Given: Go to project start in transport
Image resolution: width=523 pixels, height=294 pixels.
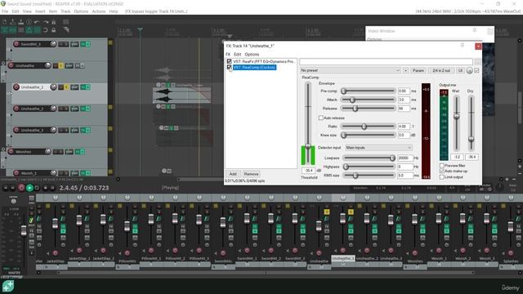Looking at the screenshot, I should point(6,188).
